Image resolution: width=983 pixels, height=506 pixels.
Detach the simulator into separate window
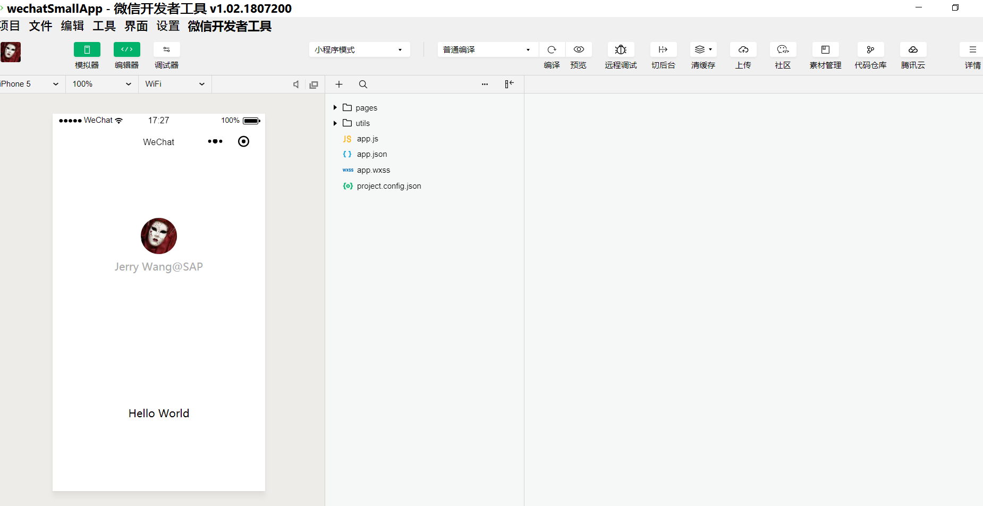tap(314, 85)
